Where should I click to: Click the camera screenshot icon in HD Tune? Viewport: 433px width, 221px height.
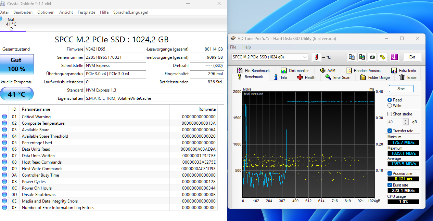pyautogui.click(x=372, y=57)
